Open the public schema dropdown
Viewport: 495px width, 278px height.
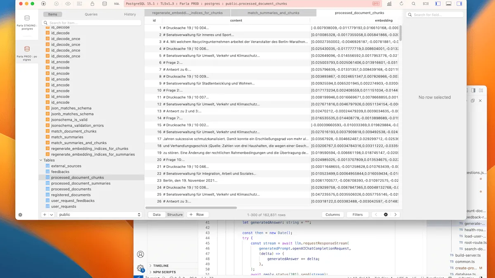pyautogui.click(x=99, y=215)
